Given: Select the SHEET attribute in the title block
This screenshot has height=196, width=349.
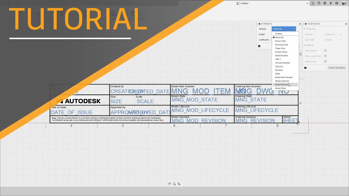Looking at the screenshot, I should pos(290,121).
